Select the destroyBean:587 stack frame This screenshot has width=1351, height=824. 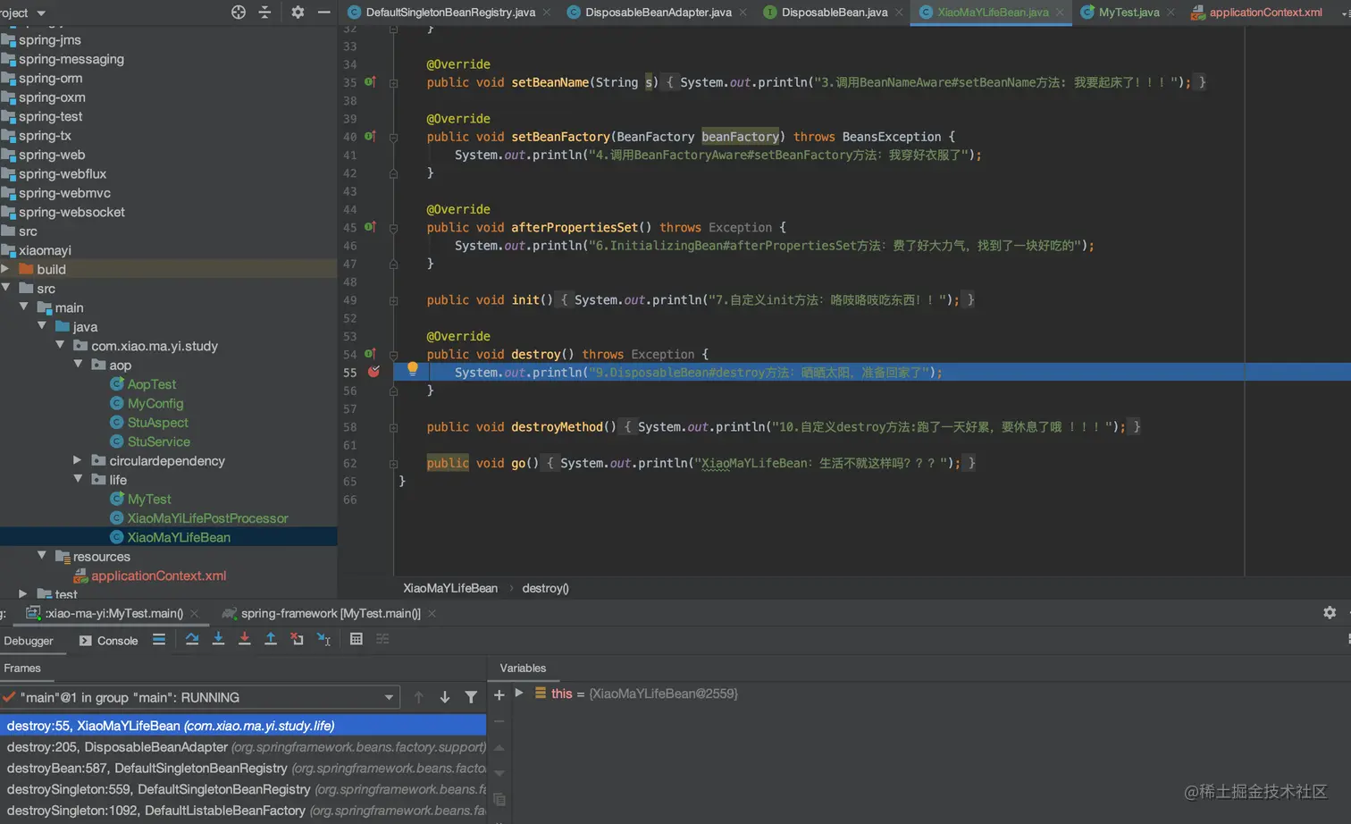[x=147, y=769]
